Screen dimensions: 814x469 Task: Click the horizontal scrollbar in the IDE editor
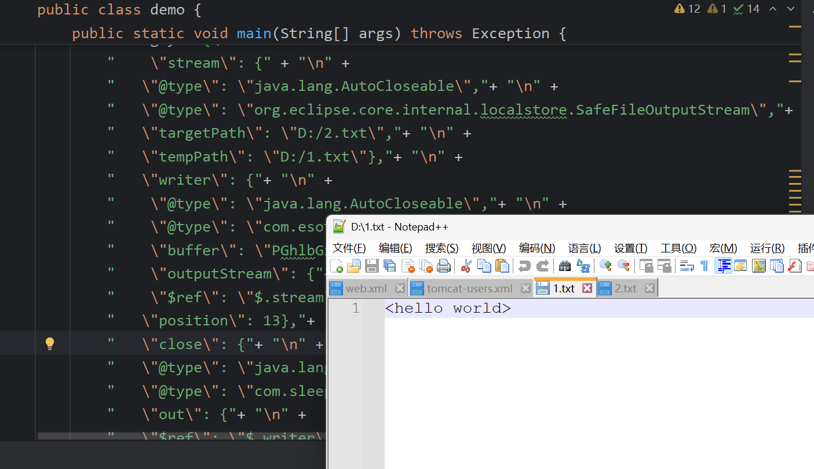click(182, 435)
